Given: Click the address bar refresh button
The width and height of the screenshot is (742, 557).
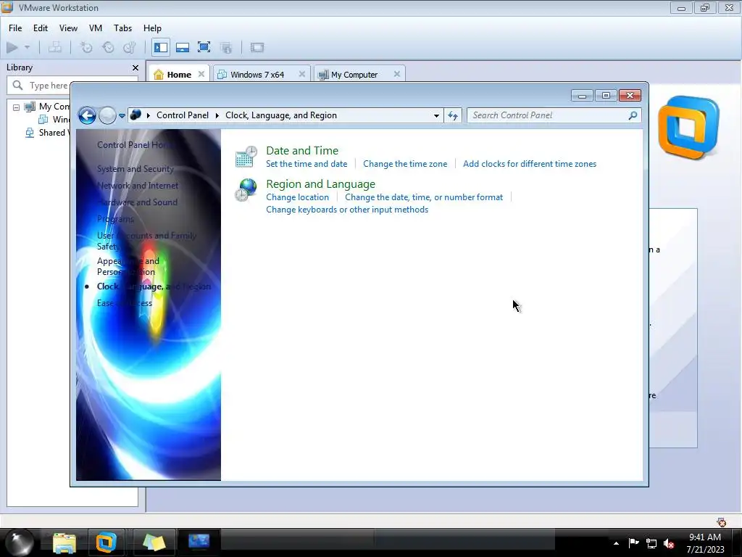Looking at the screenshot, I should pos(452,115).
